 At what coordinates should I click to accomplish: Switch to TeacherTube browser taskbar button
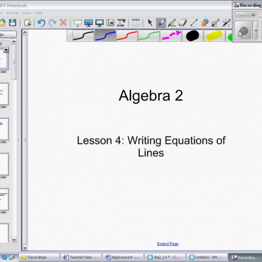pos(81,257)
